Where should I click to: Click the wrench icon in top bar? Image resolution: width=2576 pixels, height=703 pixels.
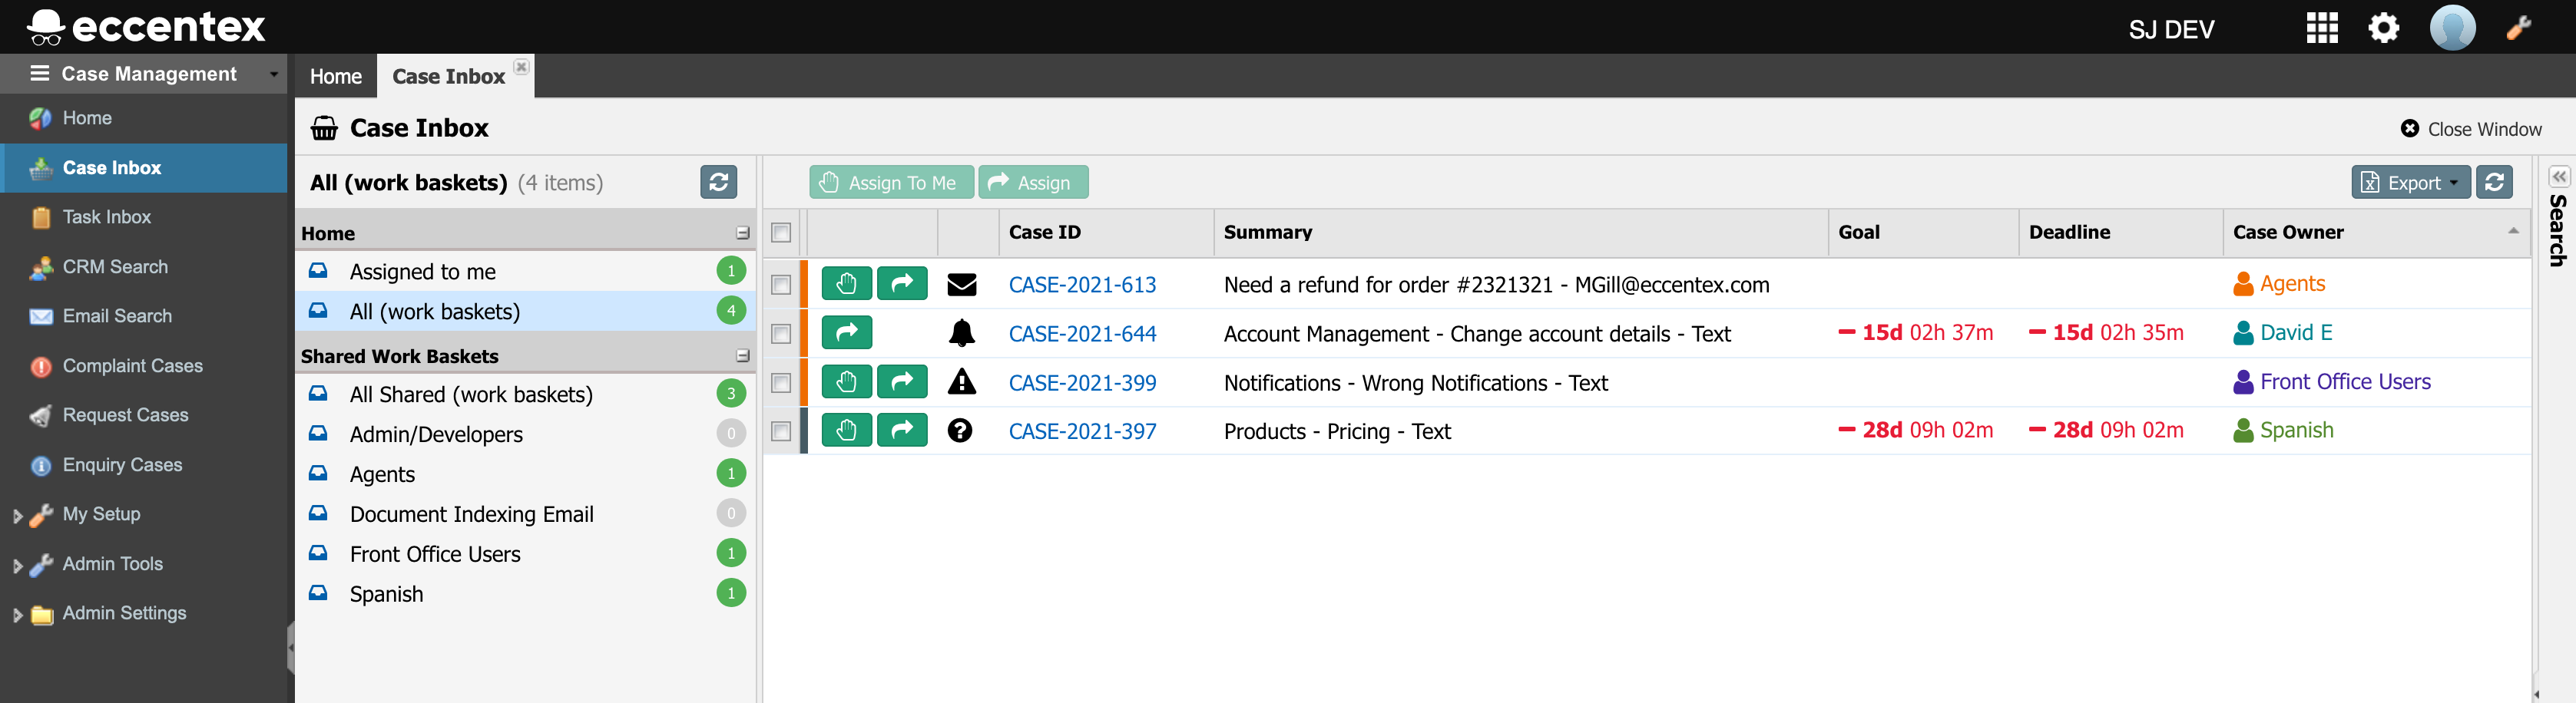click(x=2518, y=28)
